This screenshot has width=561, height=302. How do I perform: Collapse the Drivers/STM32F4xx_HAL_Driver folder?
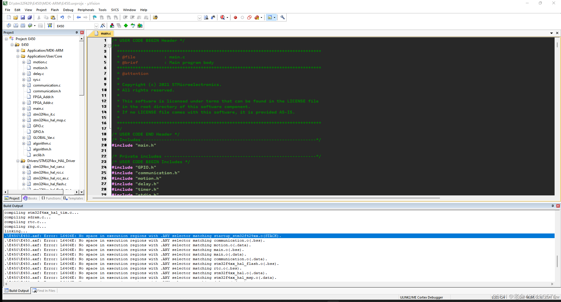pos(18,161)
